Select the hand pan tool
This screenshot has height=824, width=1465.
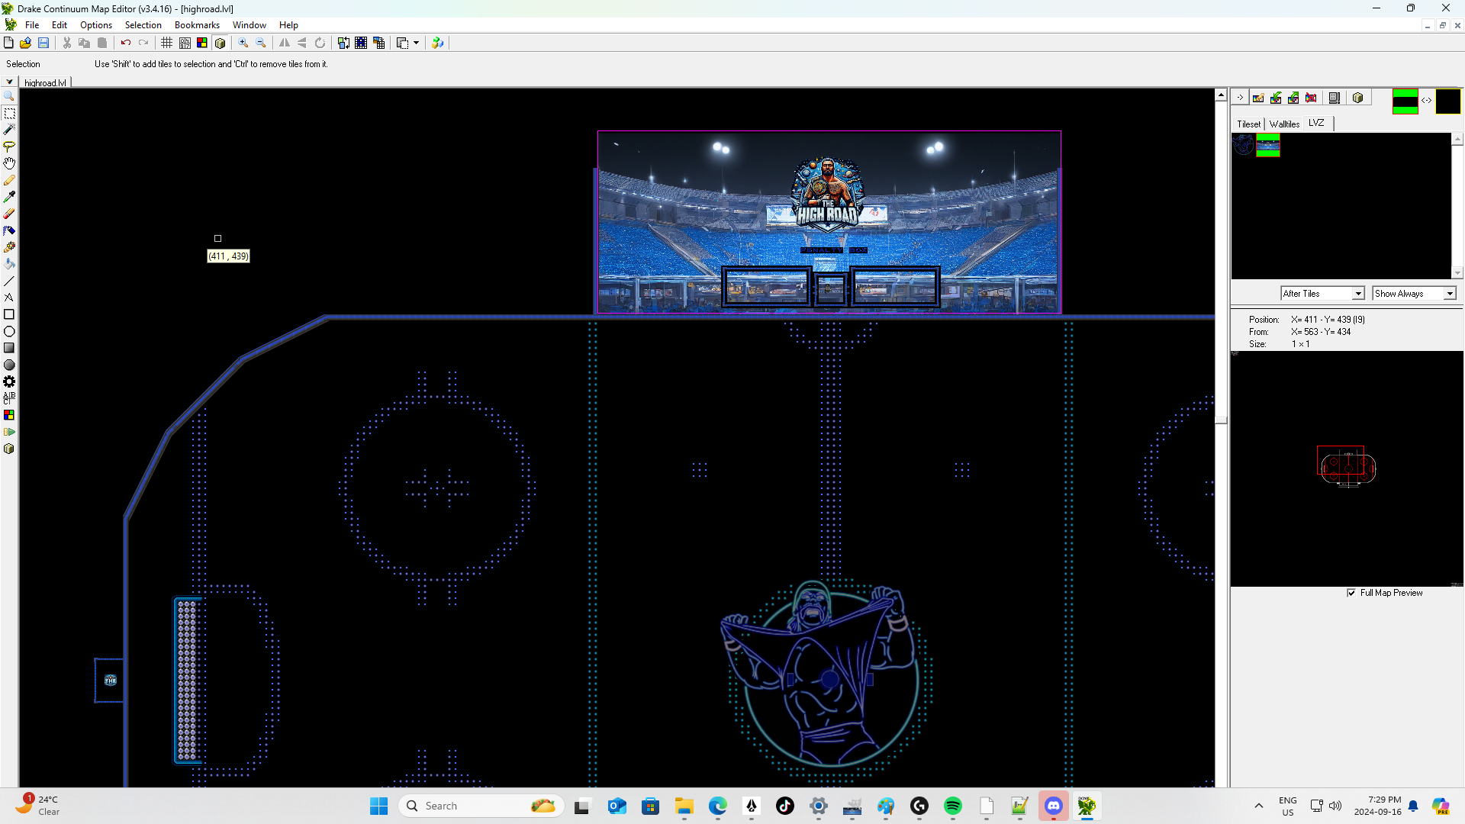[x=9, y=163]
